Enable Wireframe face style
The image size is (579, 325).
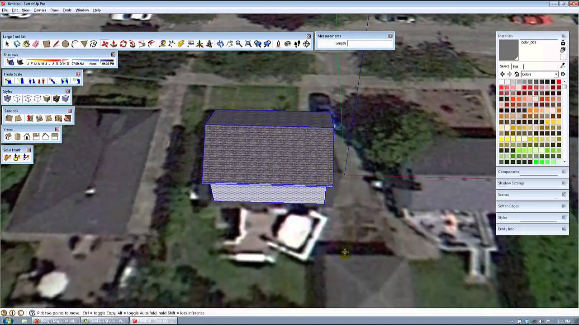click(28, 99)
